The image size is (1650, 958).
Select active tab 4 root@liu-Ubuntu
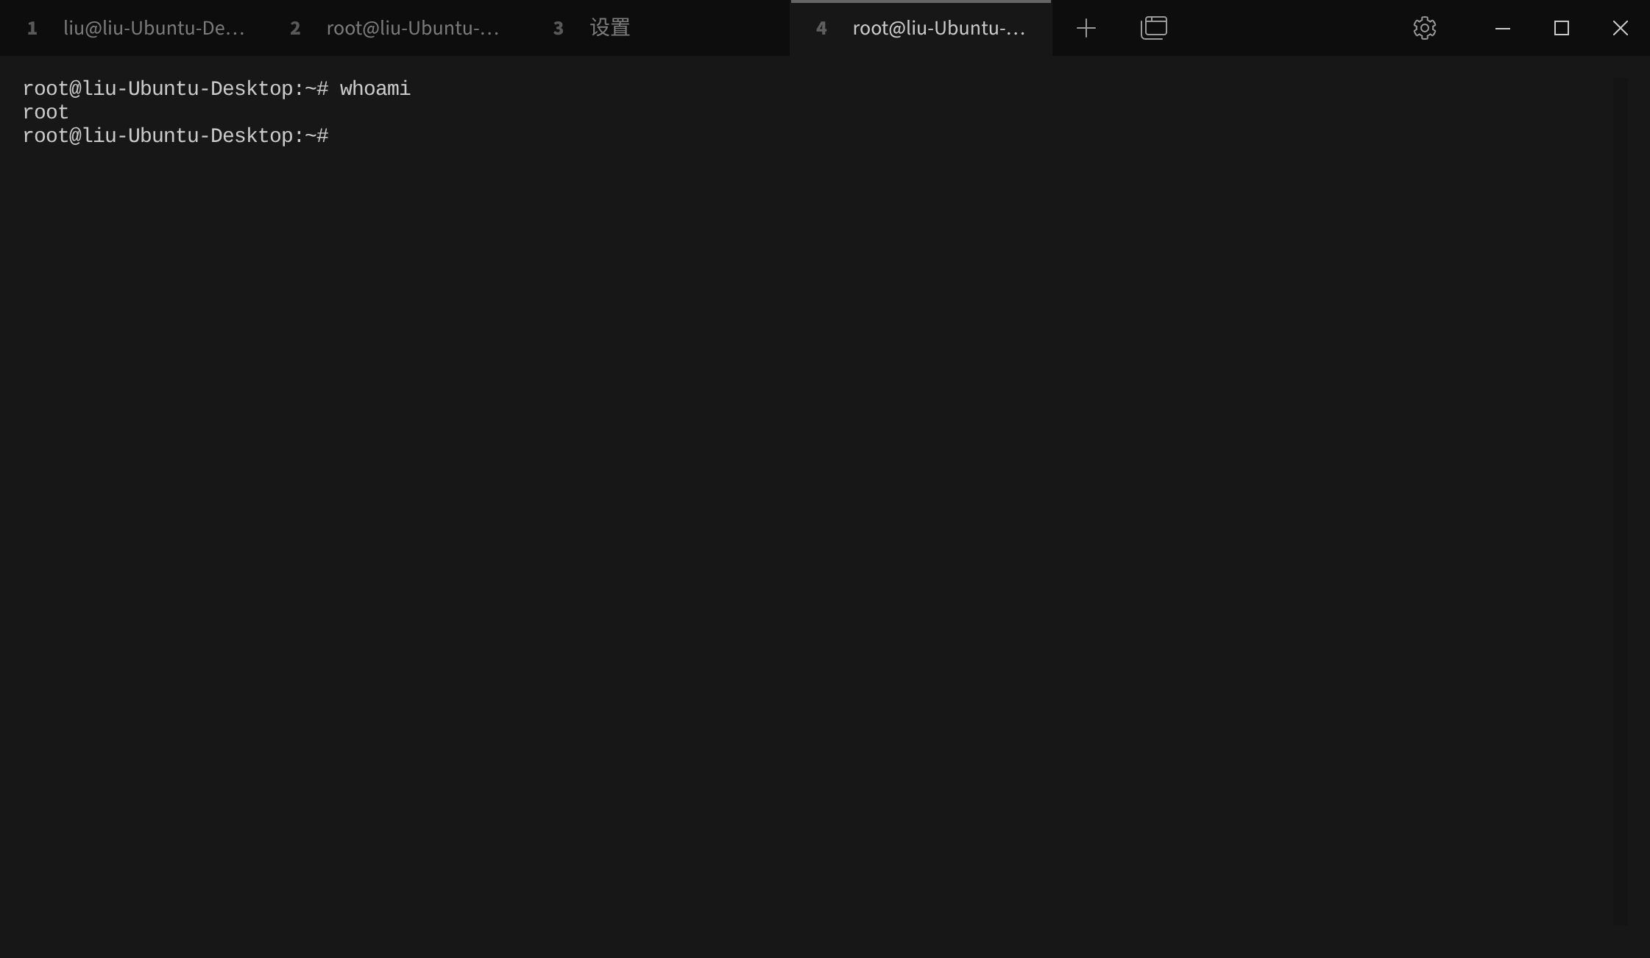click(938, 28)
